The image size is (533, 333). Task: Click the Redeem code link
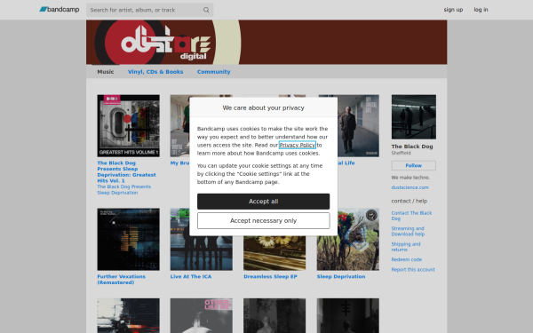[x=407, y=259]
